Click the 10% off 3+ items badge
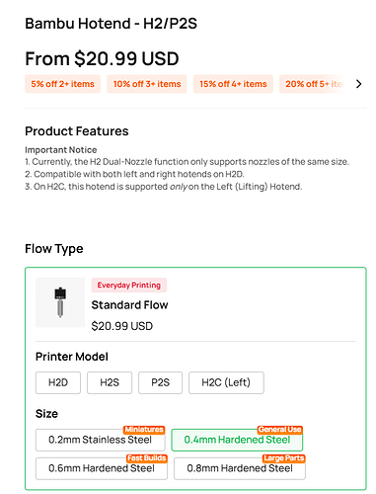This screenshot has width=376, height=494. [147, 84]
